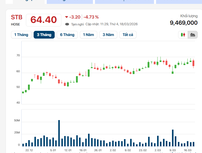Click the volume bar above the 9.03 date
Viewport: 202px width, 153px height.
(173, 138)
